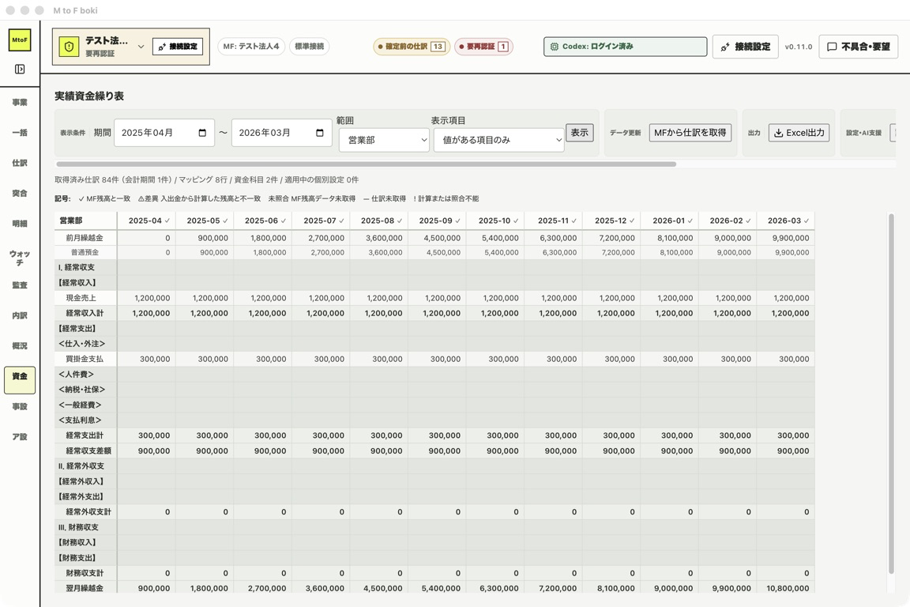Click the 翌月繰越金 row label
The width and height of the screenshot is (910, 607).
click(x=85, y=588)
